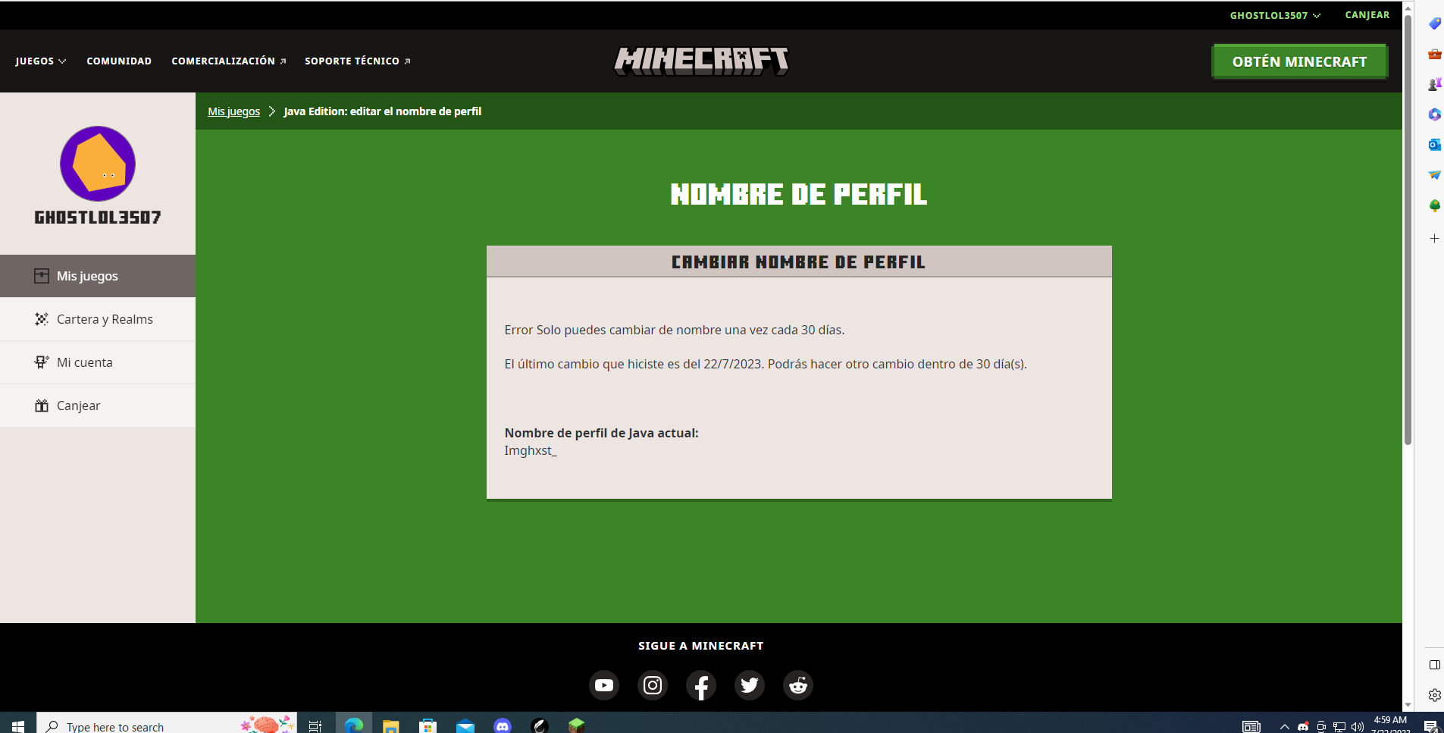
Task: Click the taskbar clock showing 4:59 AM
Action: [1390, 725]
